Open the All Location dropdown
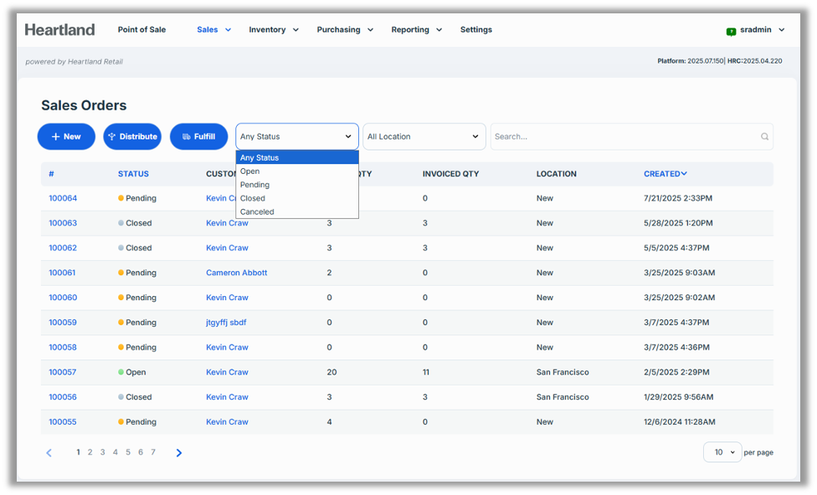Viewport: 817px width, 495px height. pos(424,137)
